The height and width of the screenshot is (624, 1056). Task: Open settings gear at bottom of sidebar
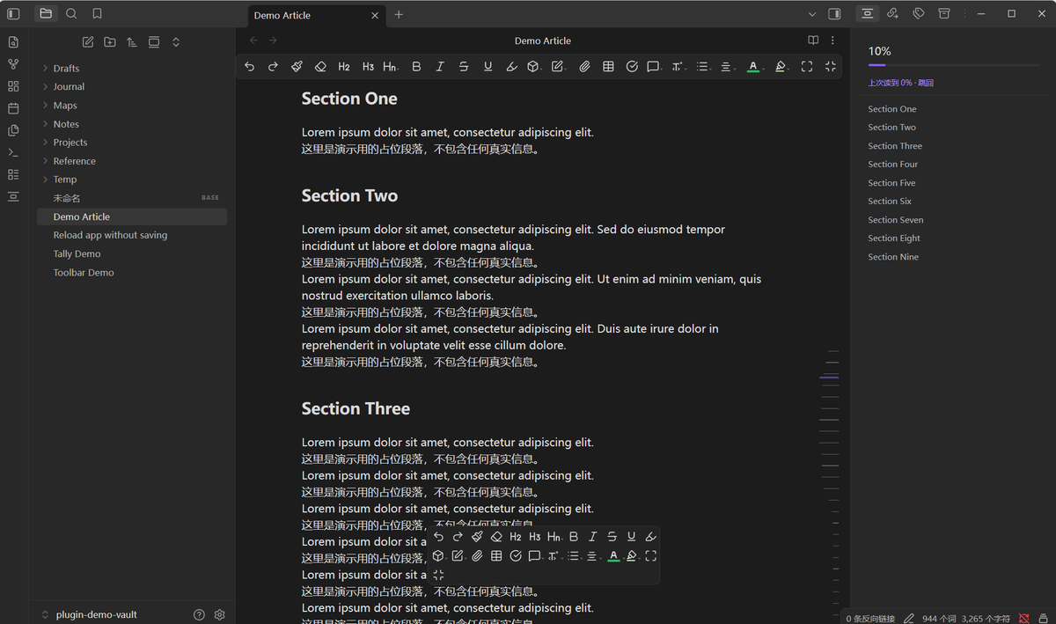(220, 614)
